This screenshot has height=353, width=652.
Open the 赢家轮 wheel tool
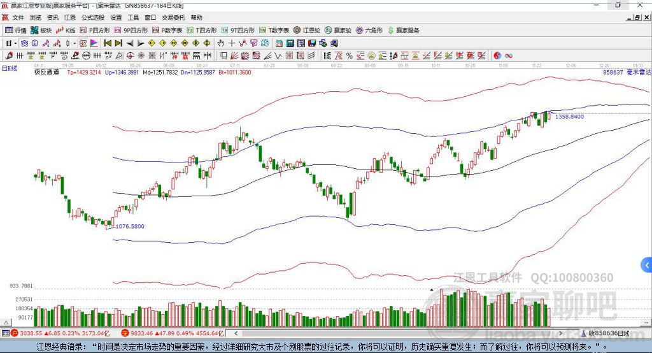(x=338, y=31)
